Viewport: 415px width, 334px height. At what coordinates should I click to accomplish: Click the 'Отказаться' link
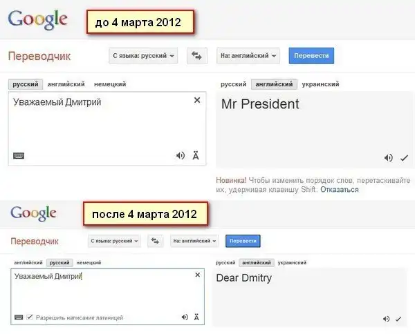point(340,190)
